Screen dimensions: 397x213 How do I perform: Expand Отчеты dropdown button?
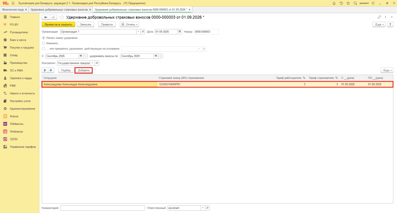pos(129,24)
